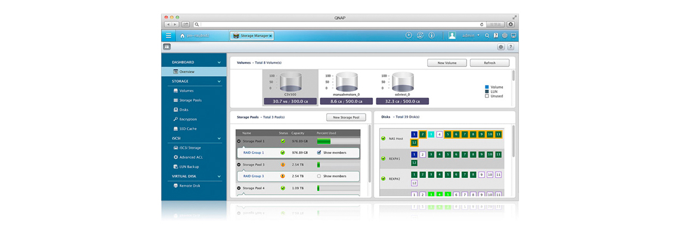Select NAS Host disk 3 cyan square
Viewport: 680px width, 226px height.
(x=431, y=134)
